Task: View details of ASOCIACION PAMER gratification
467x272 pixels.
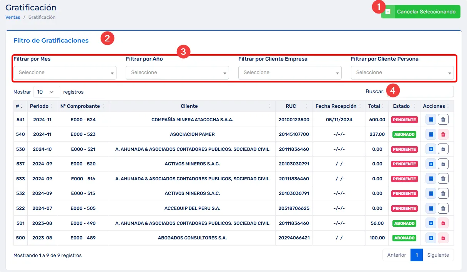Action: pyautogui.click(x=431, y=134)
